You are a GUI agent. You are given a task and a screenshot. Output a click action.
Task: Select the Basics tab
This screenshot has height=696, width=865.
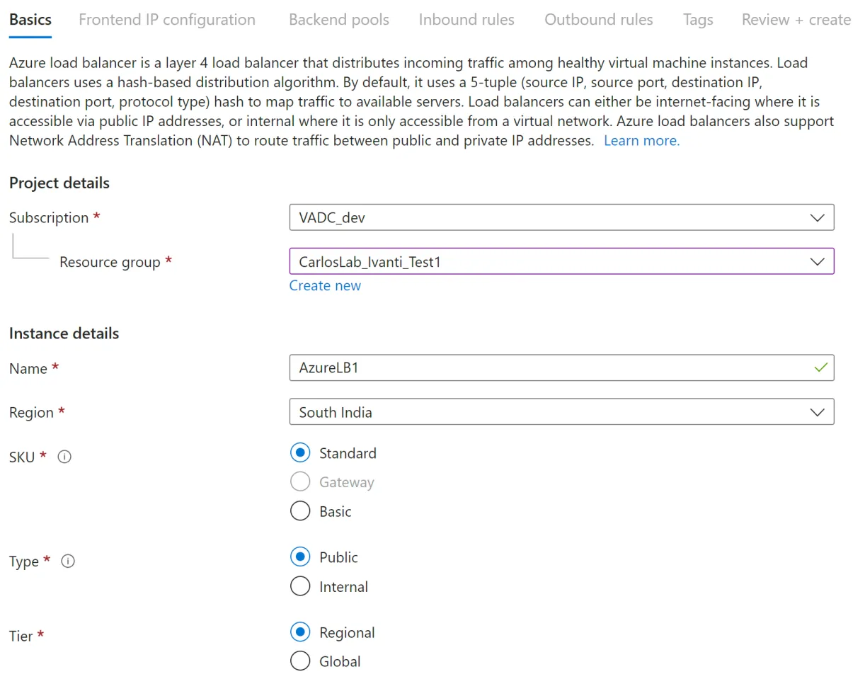30,20
